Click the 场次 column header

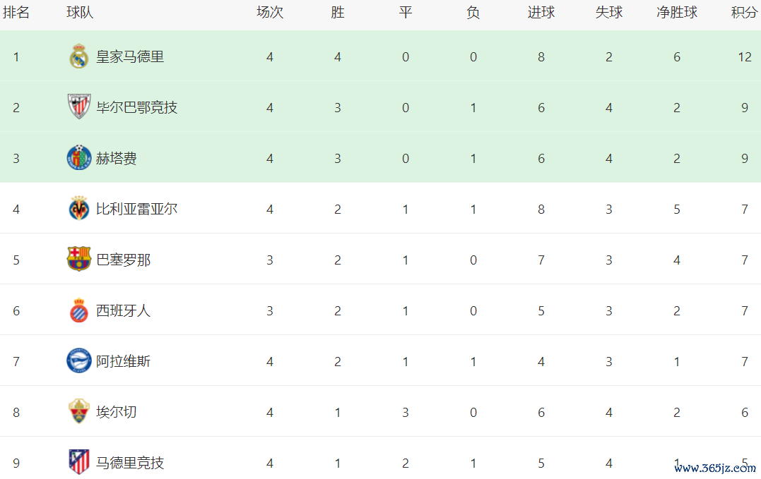(x=269, y=13)
